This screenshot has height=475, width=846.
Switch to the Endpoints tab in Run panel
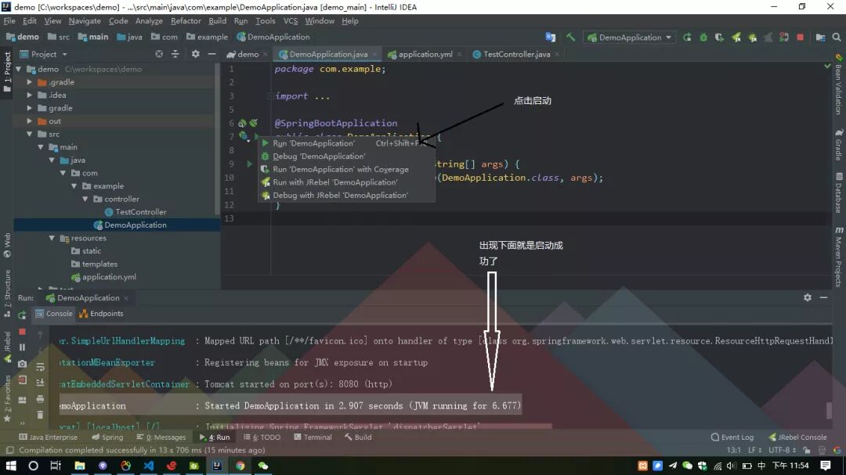101,313
